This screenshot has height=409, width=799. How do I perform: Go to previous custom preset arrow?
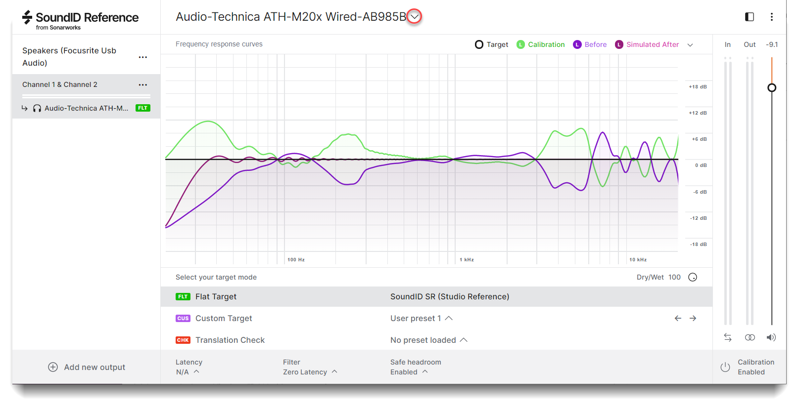click(678, 319)
